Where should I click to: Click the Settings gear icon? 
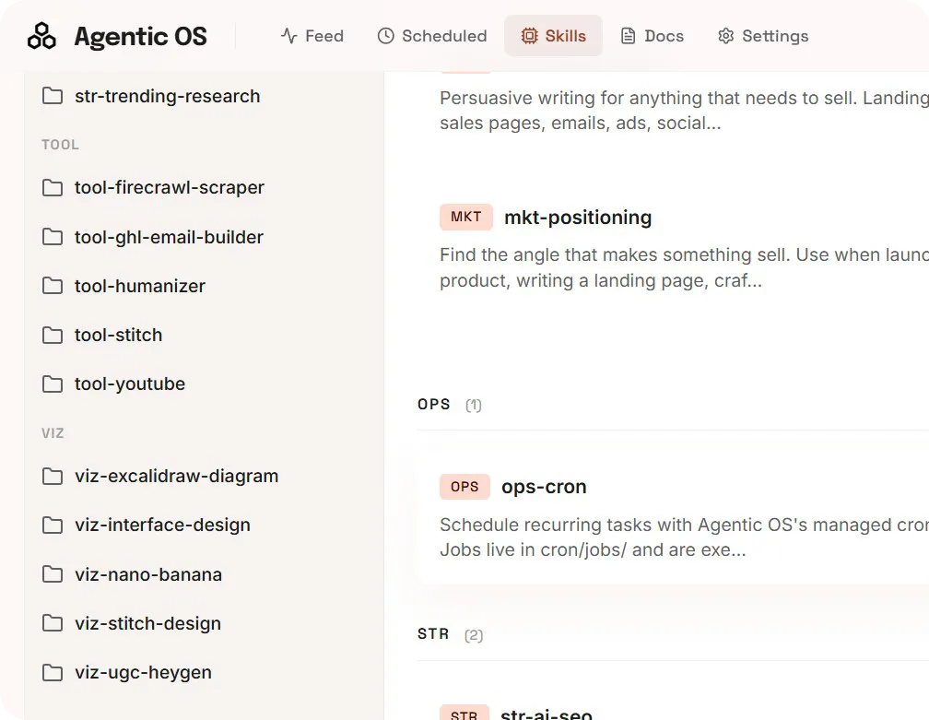click(726, 36)
